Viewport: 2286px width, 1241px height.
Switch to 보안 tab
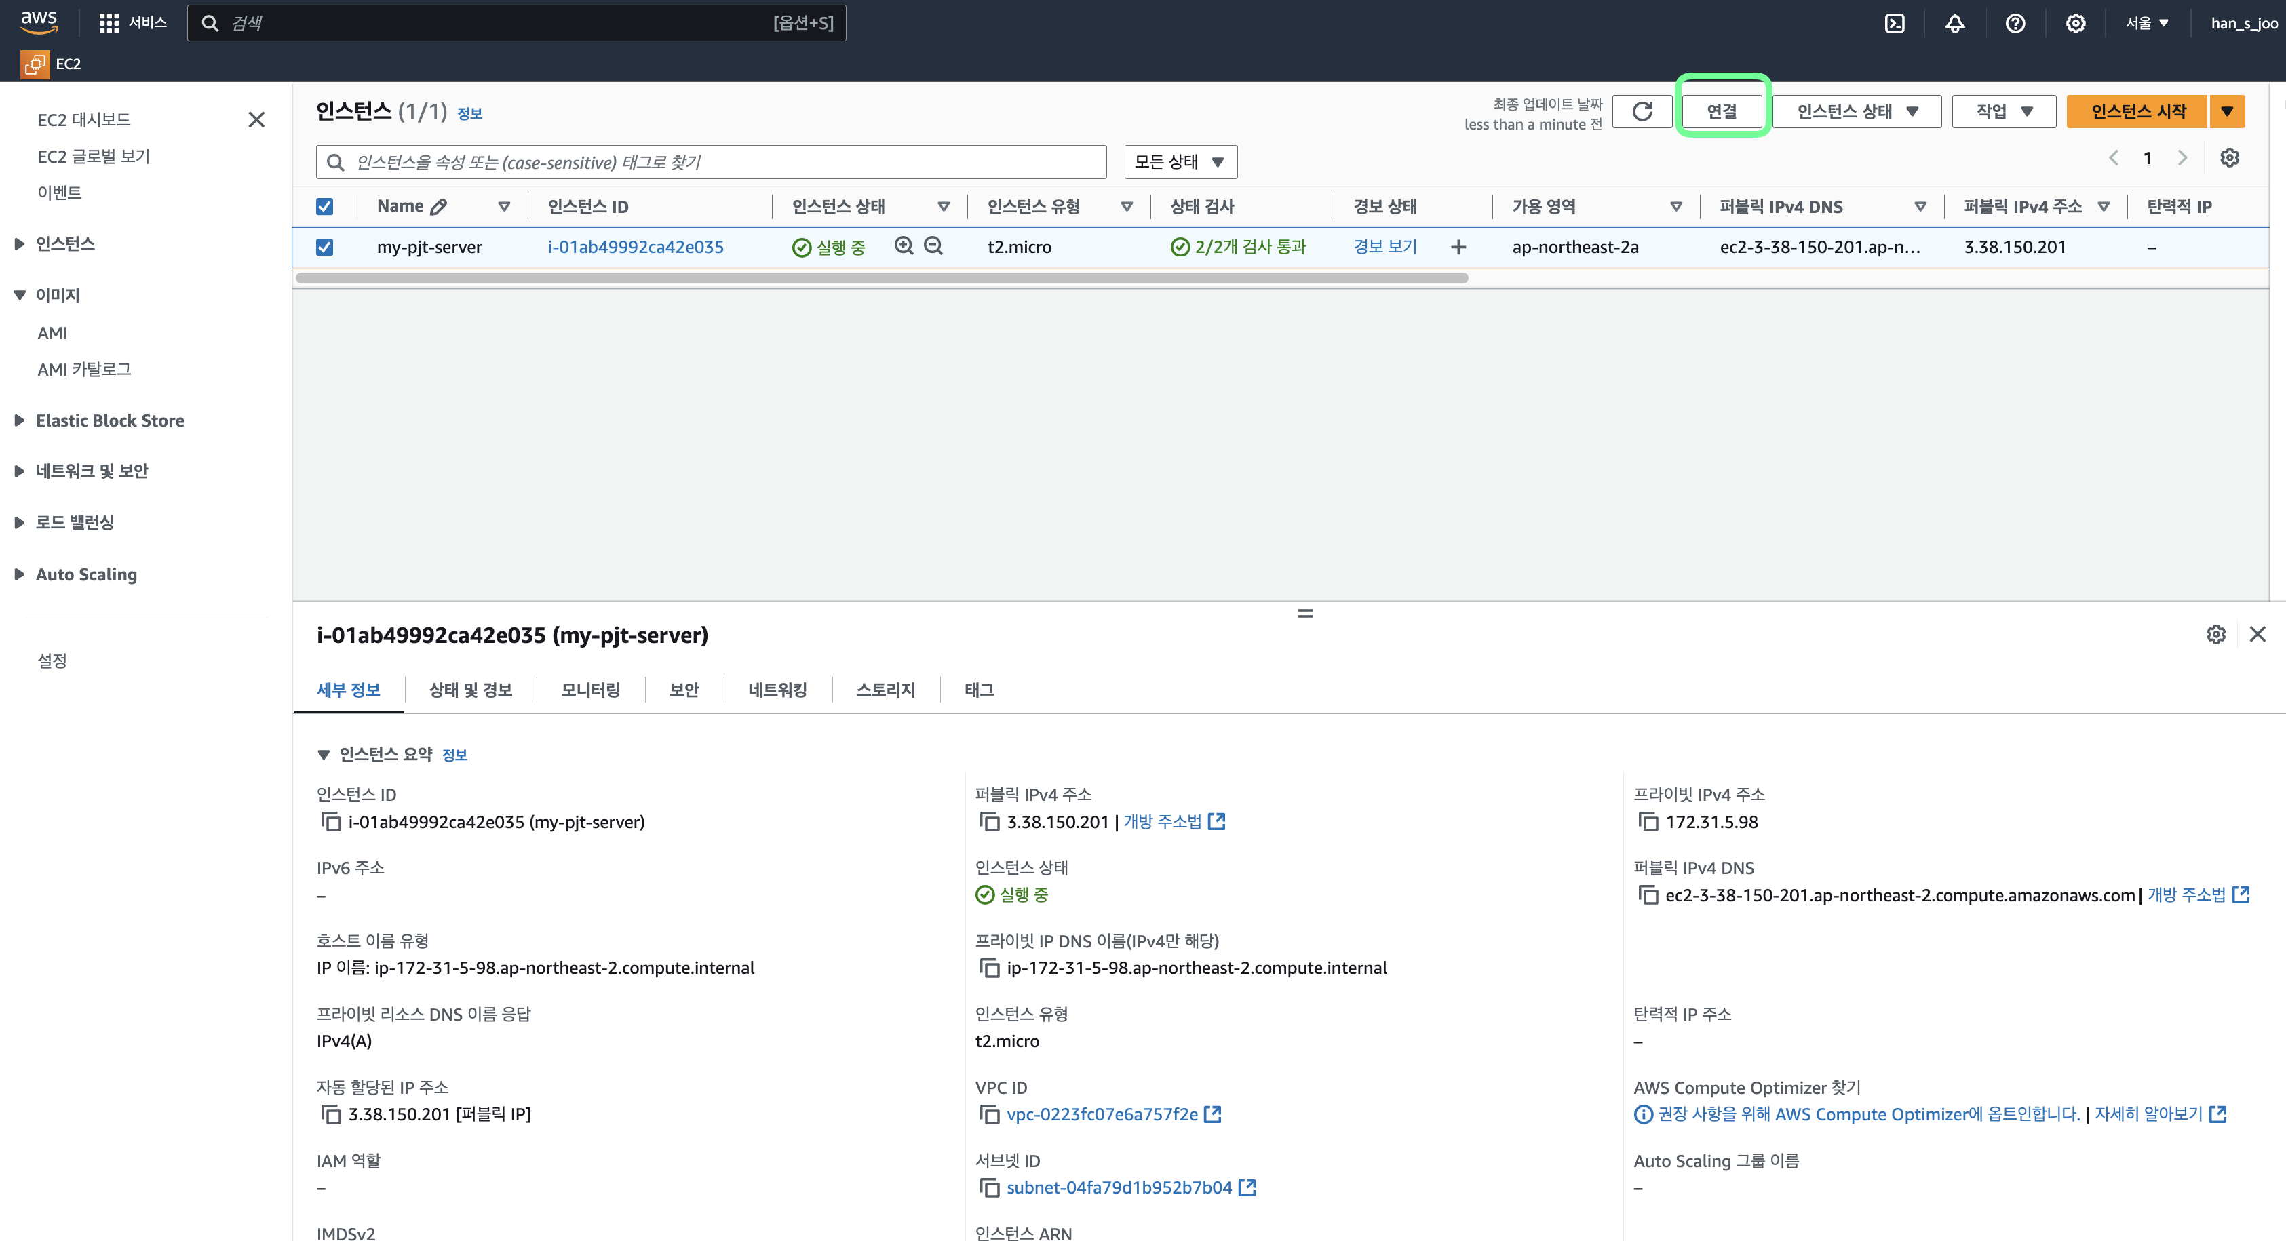(684, 689)
